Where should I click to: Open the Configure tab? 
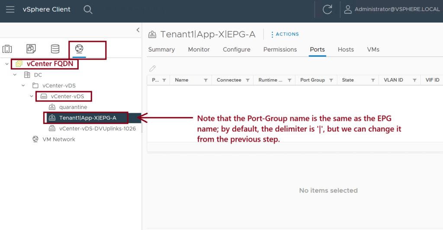(237, 50)
